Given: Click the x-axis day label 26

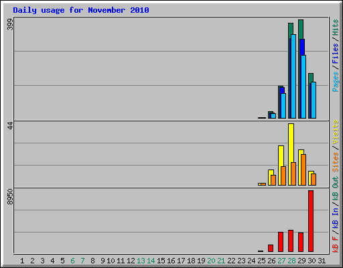Looking at the screenshot, I should point(271,261).
